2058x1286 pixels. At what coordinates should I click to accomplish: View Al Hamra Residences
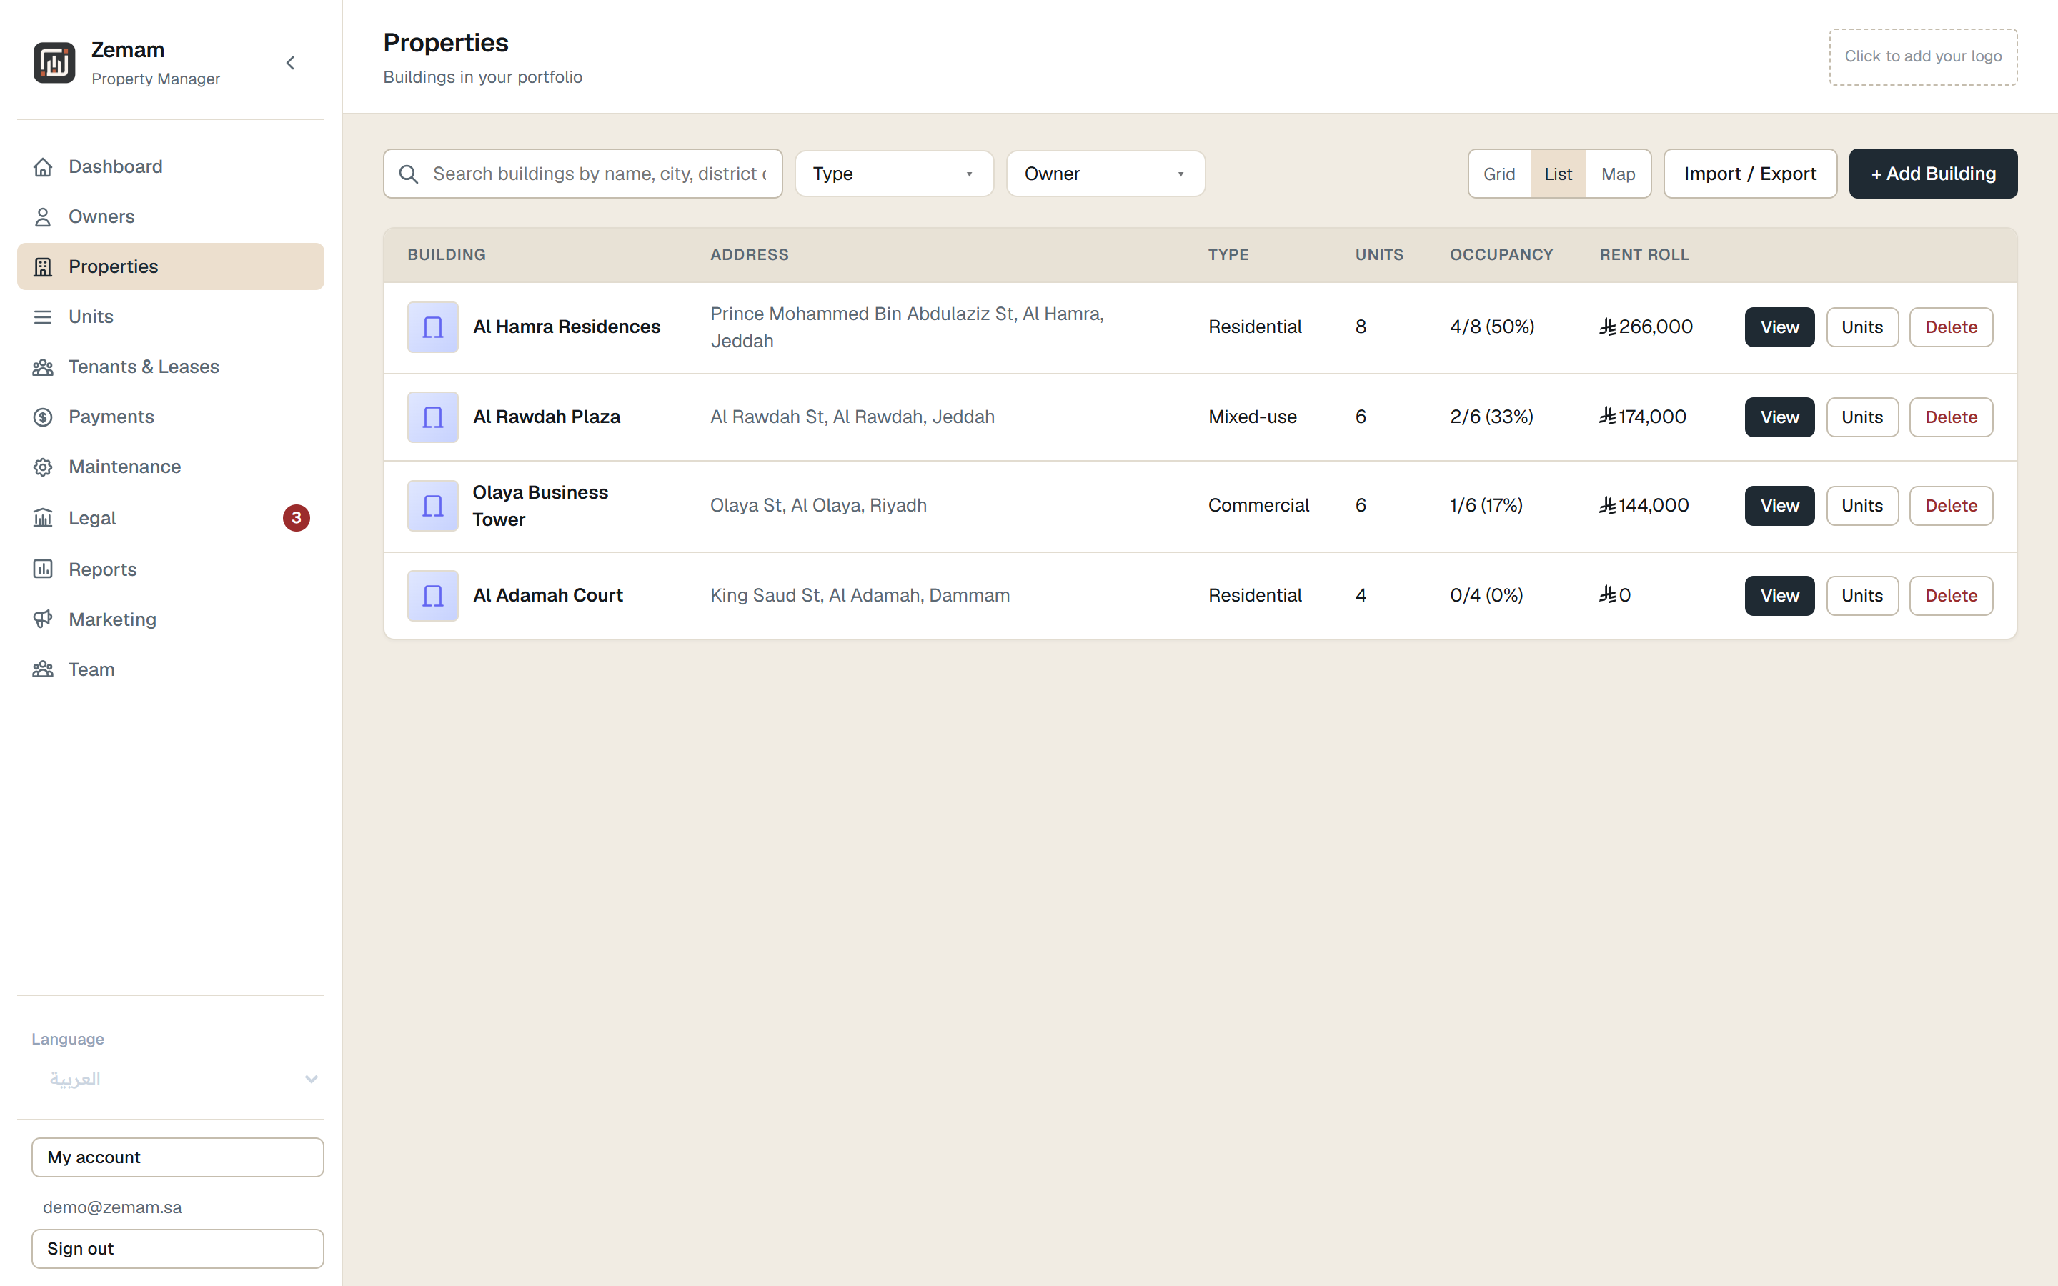1779,327
